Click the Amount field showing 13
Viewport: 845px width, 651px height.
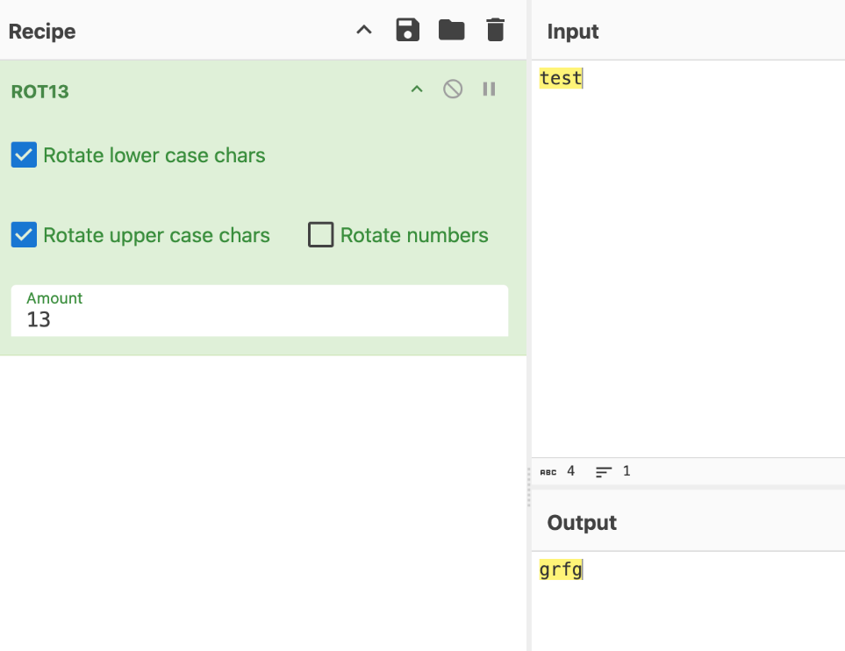pos(260,311)
